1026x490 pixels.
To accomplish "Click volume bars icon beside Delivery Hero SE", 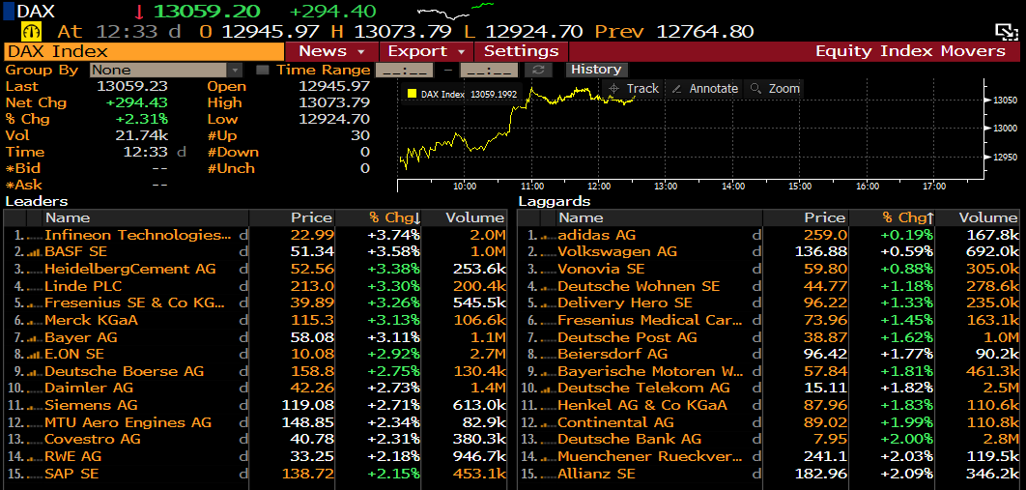I will [547, 303].
